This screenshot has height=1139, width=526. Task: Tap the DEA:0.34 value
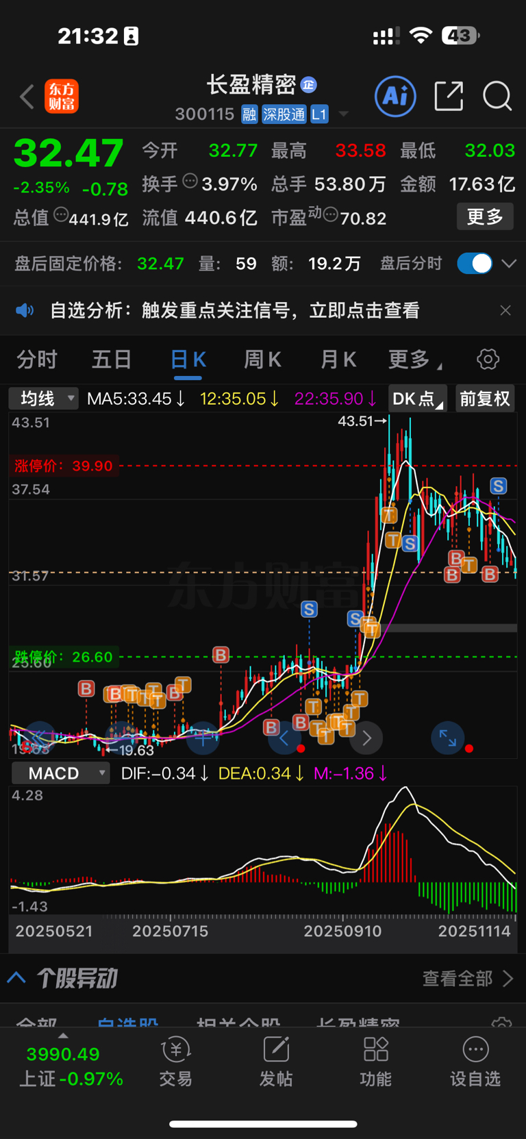(x=262, y=773)
